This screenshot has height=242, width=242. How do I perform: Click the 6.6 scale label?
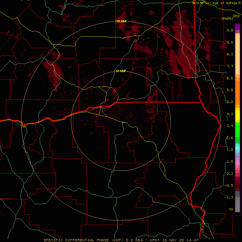230,78
